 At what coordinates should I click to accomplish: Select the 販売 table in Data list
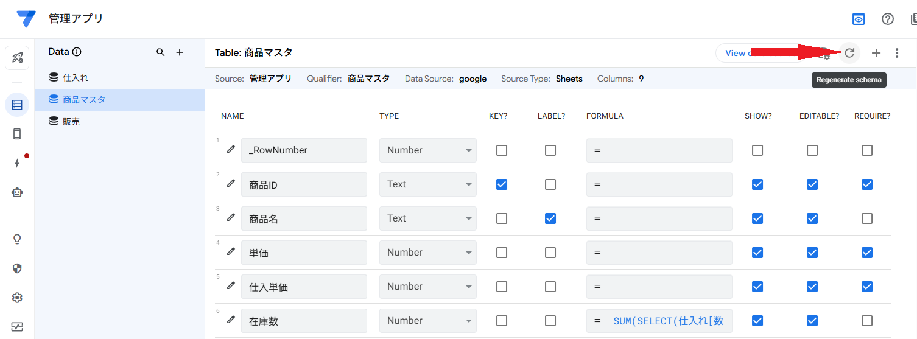(x=71, y=122)
